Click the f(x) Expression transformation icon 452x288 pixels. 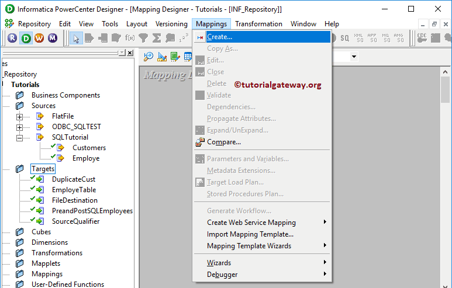coord(130,38)
